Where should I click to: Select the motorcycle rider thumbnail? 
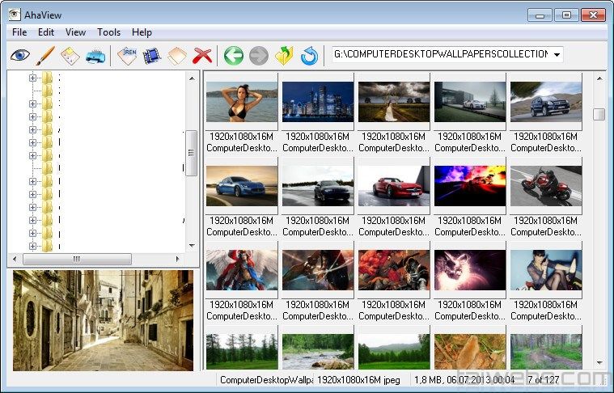click(x=545, y=185)
